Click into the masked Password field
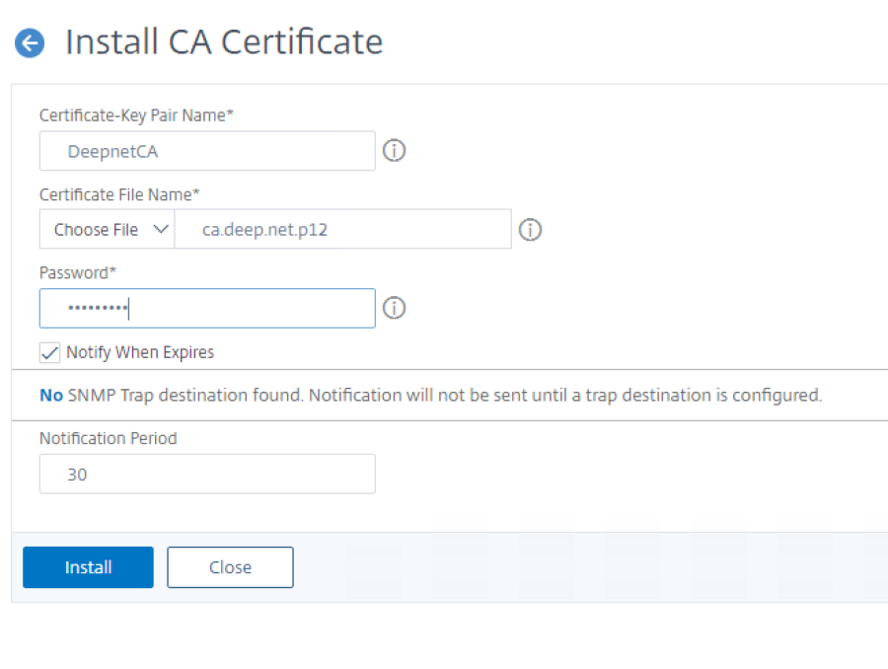This screenshot has width=888, height=669. [x=207, y=308]
